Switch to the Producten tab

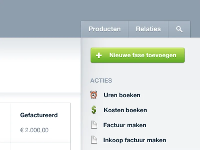pyautogui.click(x=105, y=29)
